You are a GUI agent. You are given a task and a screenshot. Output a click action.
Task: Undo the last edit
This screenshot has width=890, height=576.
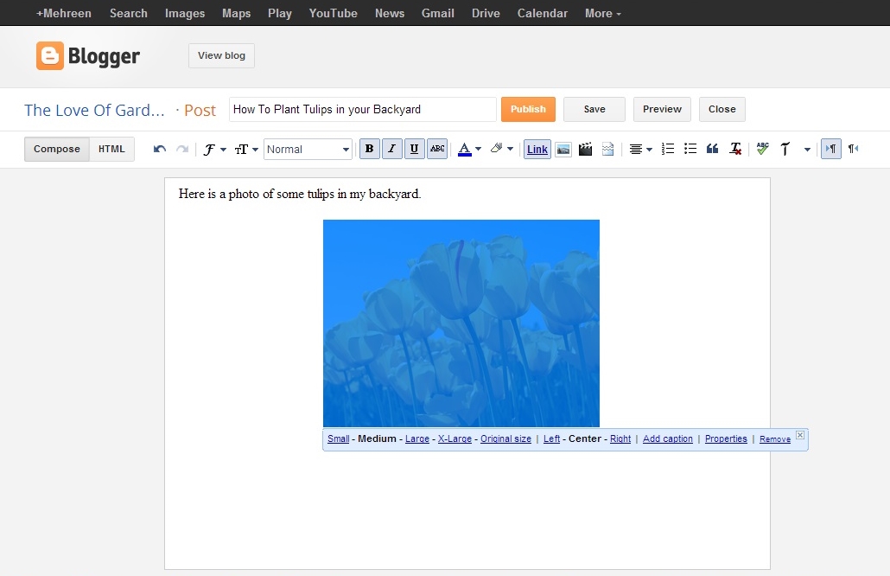click(x=159, y=149)
